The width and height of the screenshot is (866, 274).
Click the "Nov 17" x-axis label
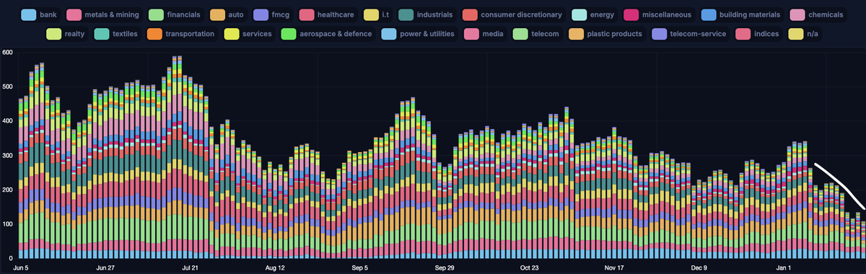point(614,268)
